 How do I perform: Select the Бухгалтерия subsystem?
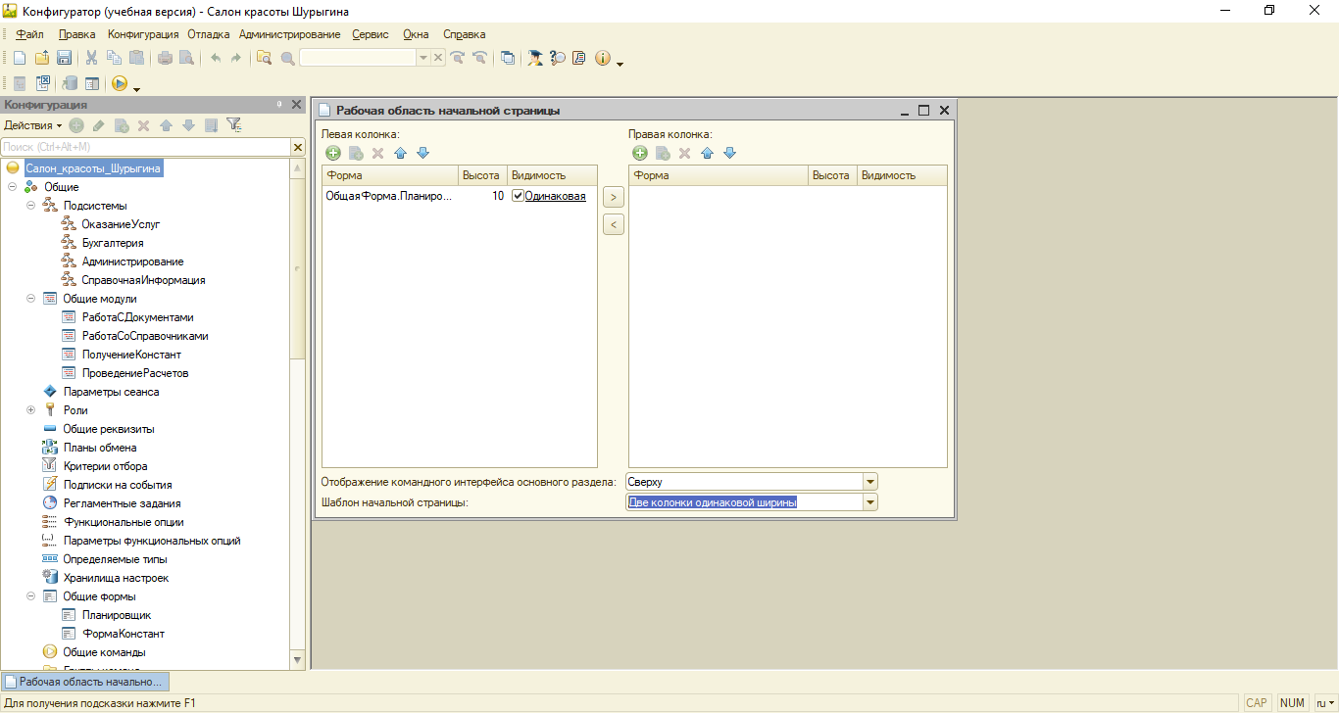coord(113,243)
